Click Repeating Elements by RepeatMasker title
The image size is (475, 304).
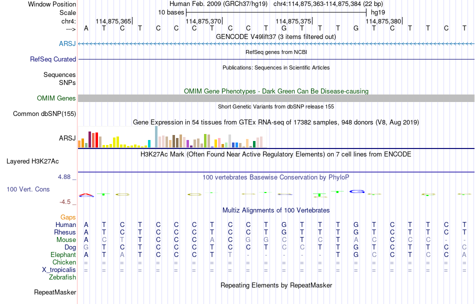(276, 285)
